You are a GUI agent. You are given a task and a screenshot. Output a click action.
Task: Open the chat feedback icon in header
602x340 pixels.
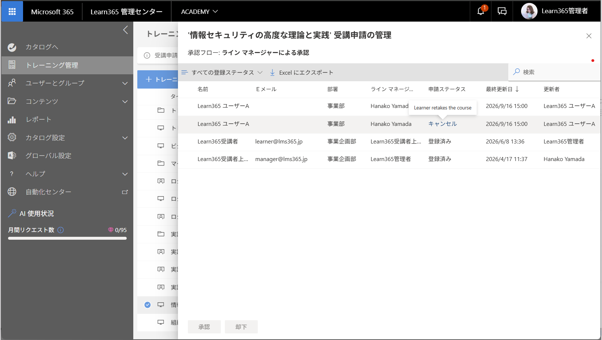click(502, 11)
